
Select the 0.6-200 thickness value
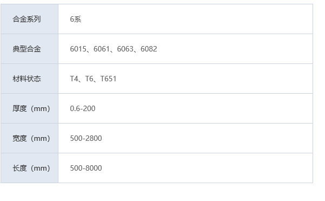point(83,108)
